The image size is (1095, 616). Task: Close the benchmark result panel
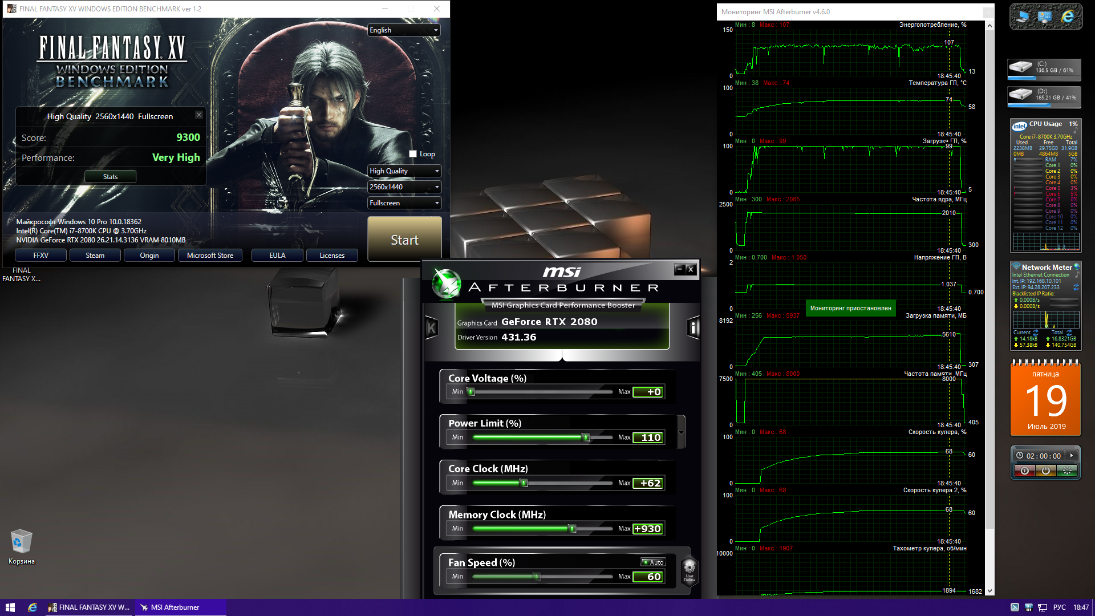199,115
